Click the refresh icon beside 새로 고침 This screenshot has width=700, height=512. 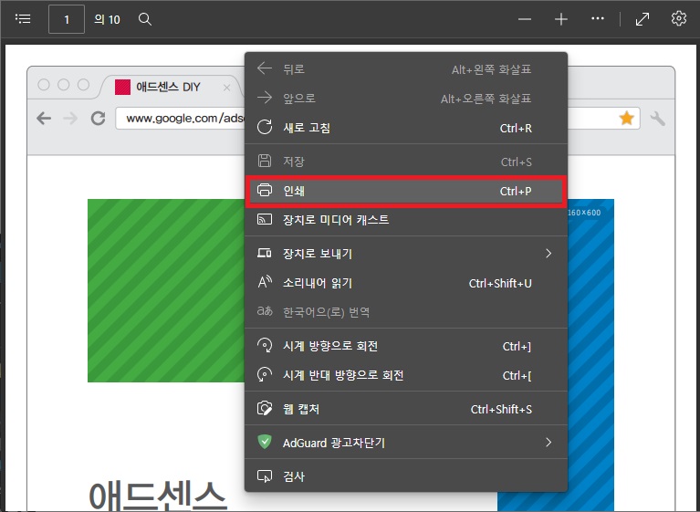(x=265, y=127)
